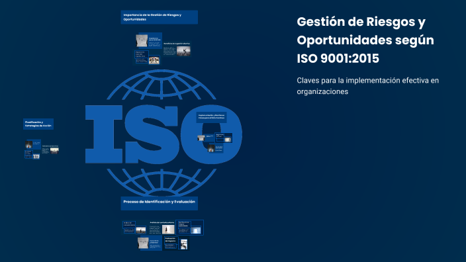The image size is (466, 262).
Task: Open bordered slide under Implementación y Monitoreo topic
Action: point(224,138)
